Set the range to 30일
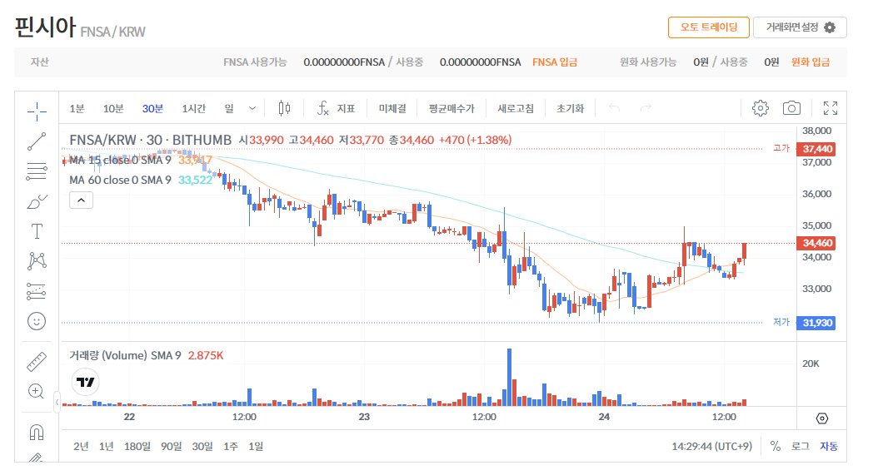The width and height of the screenshot is (878, 475). (202, 447)
